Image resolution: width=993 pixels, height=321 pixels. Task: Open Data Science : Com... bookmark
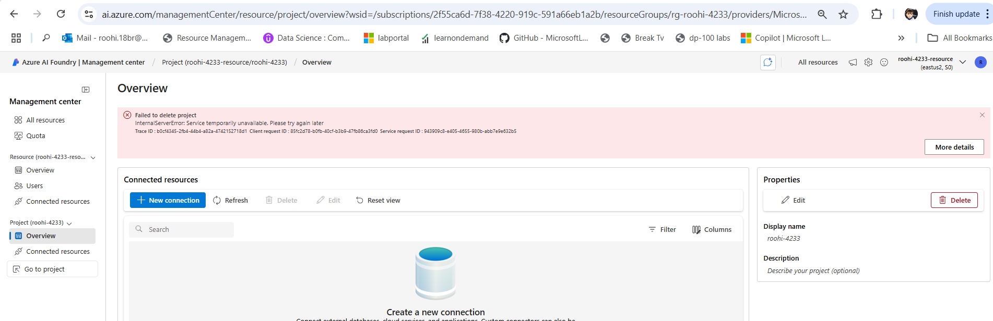306,38
